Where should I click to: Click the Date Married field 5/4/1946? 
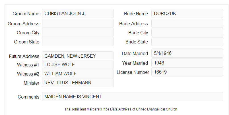point(187,53)
